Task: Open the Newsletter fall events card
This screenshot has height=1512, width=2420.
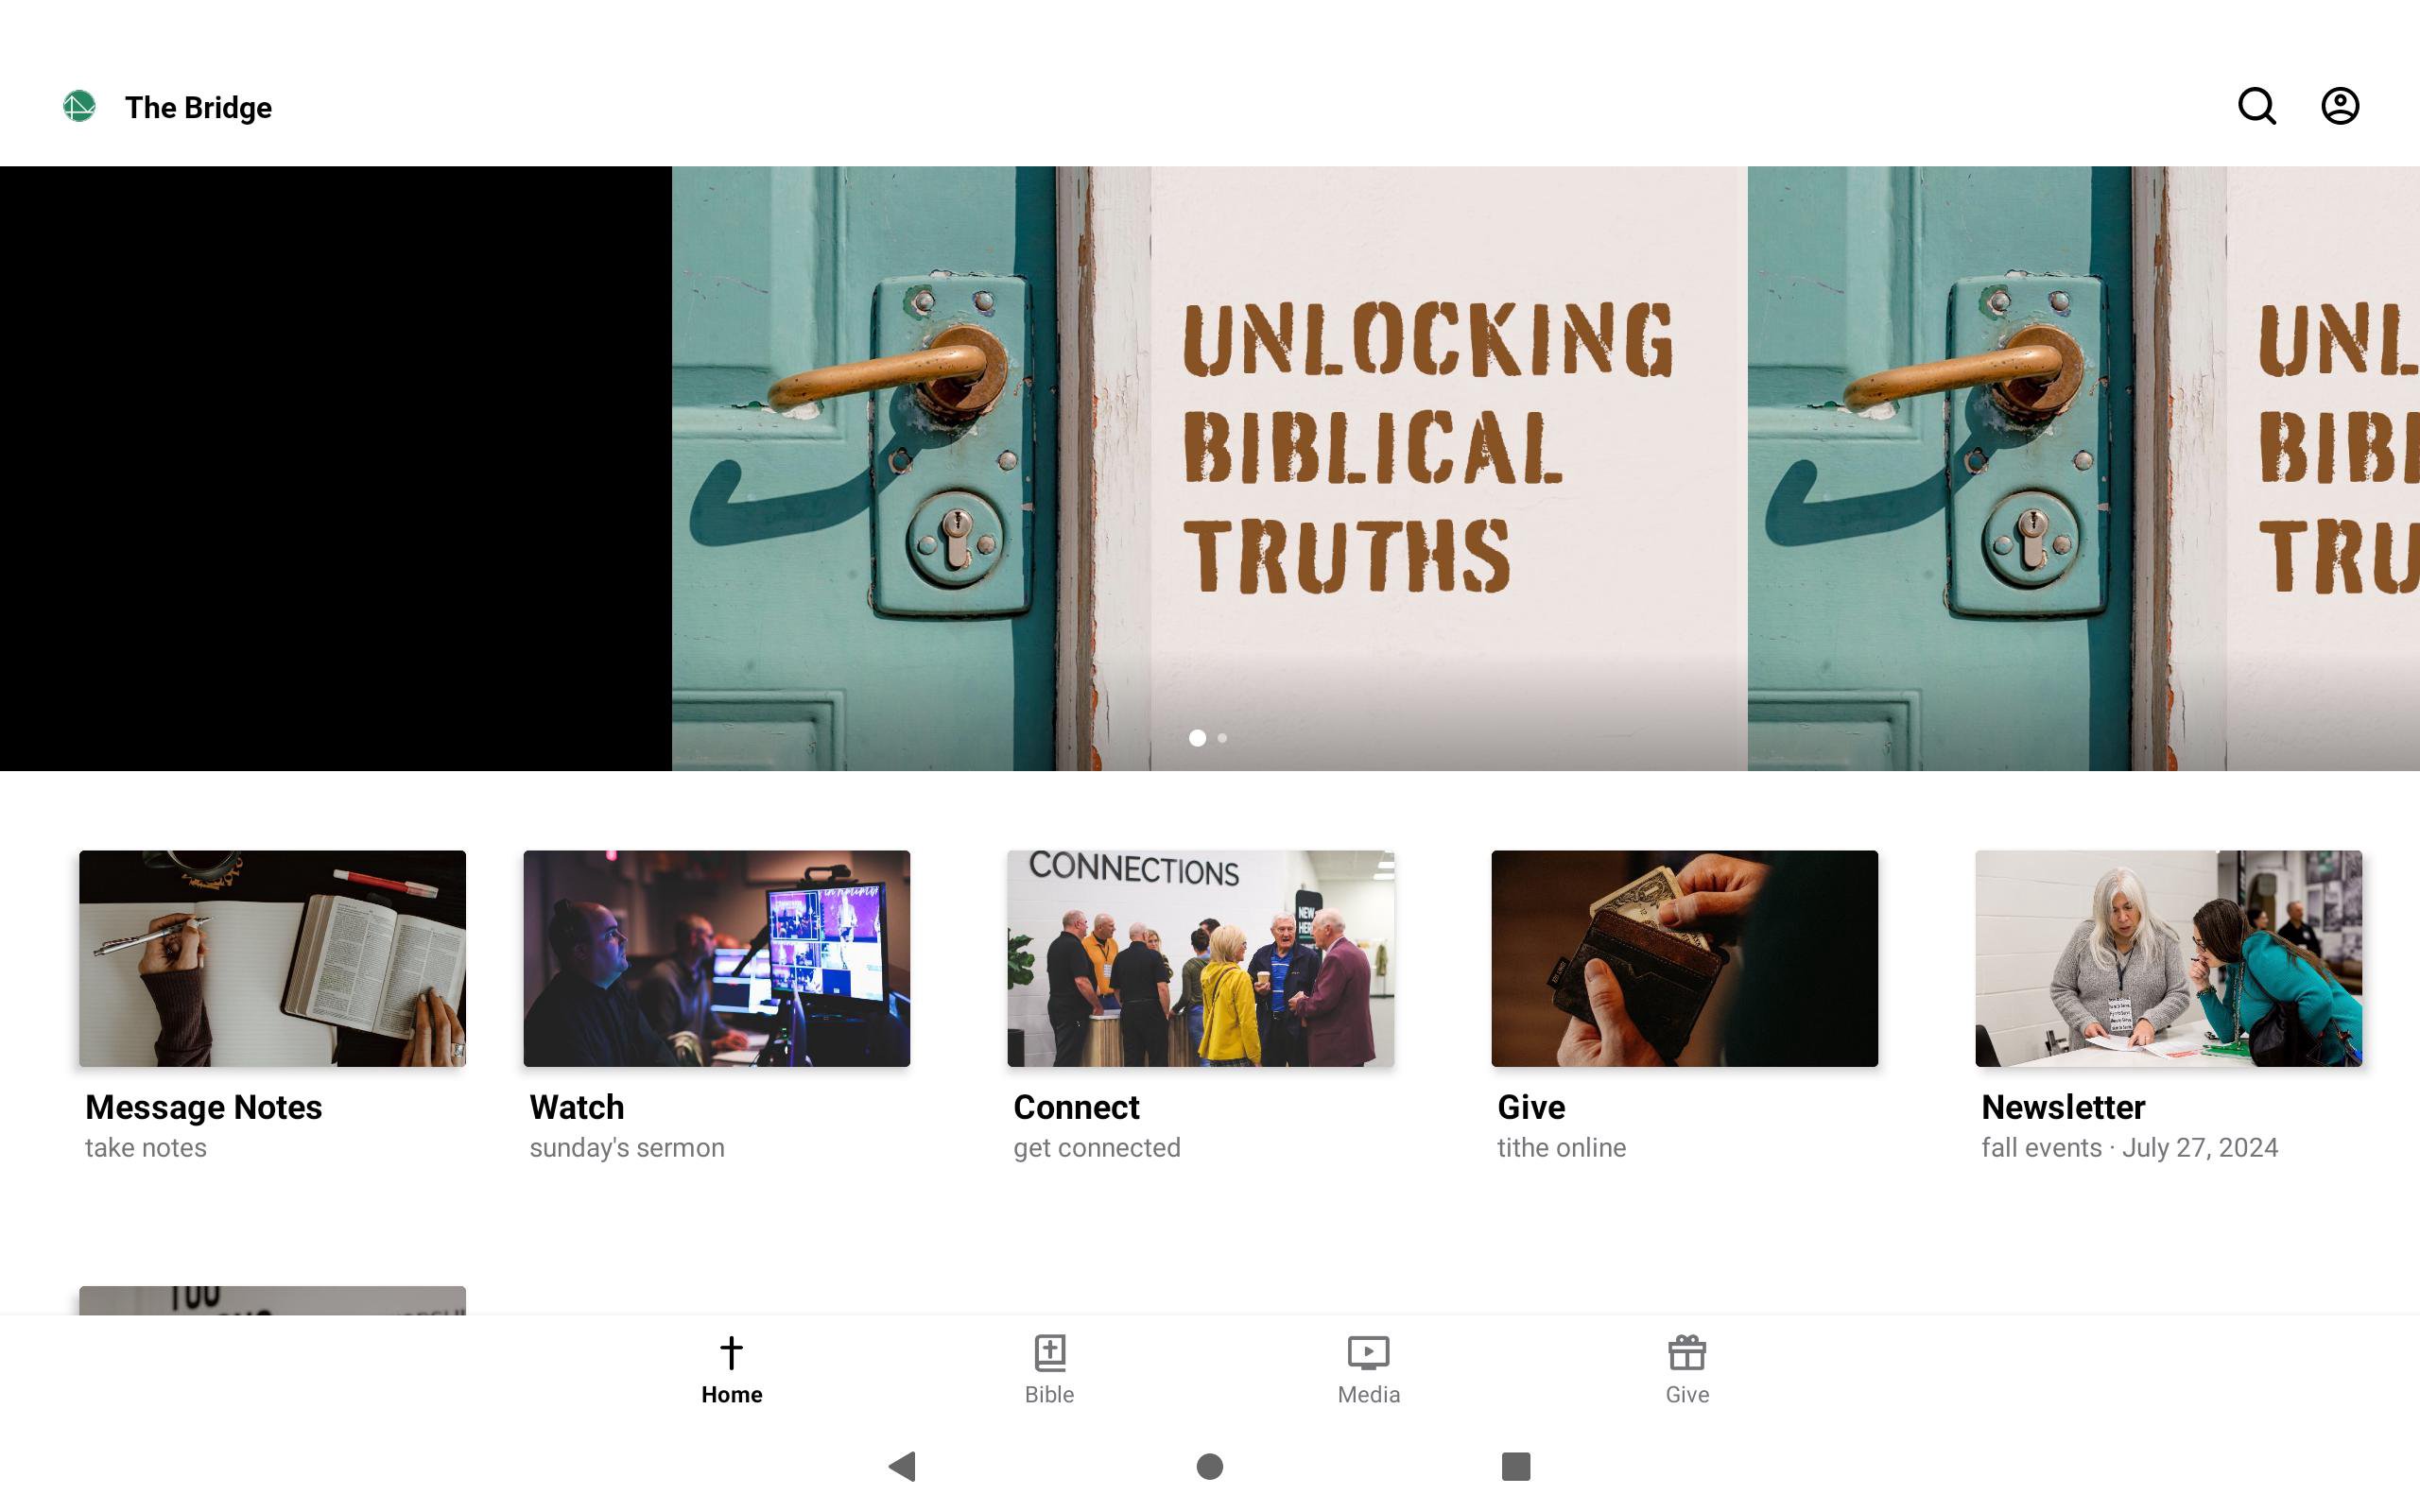Action: tap(2168, 957)
